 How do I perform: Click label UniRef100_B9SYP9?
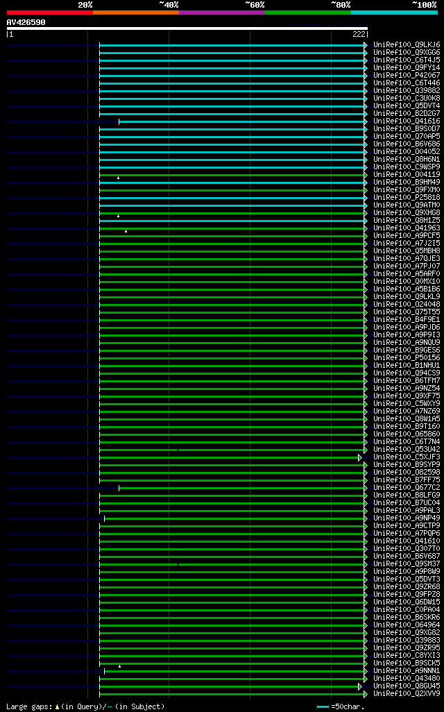click(407, 464)
